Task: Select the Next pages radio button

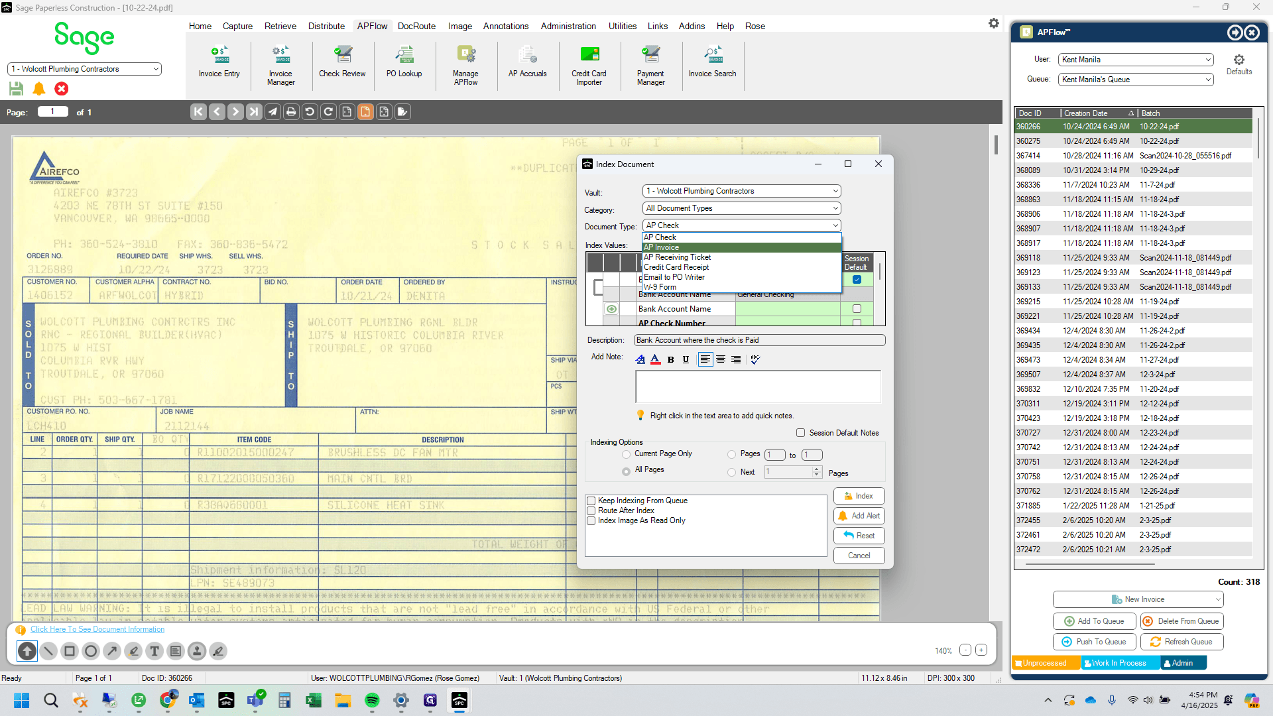Action: pyautogui.click(x=731, y=473)
